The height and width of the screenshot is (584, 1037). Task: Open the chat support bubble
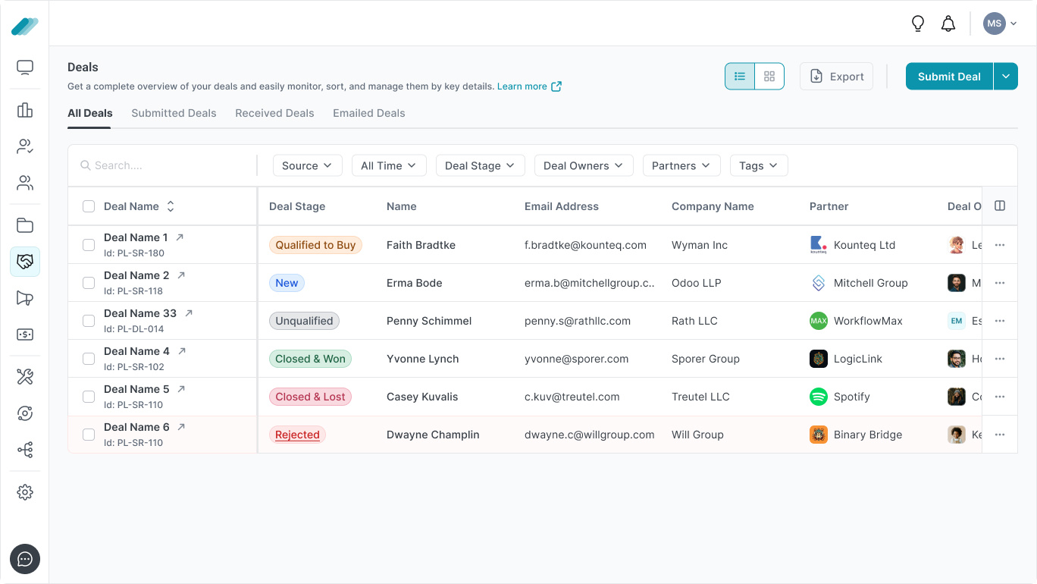[25, 560]
